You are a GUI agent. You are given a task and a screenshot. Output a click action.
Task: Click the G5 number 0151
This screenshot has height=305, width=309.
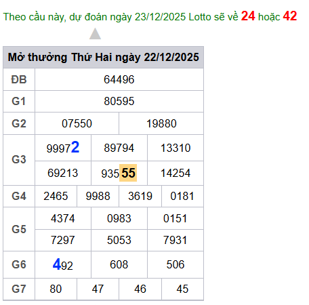click(x=175, y=218)
